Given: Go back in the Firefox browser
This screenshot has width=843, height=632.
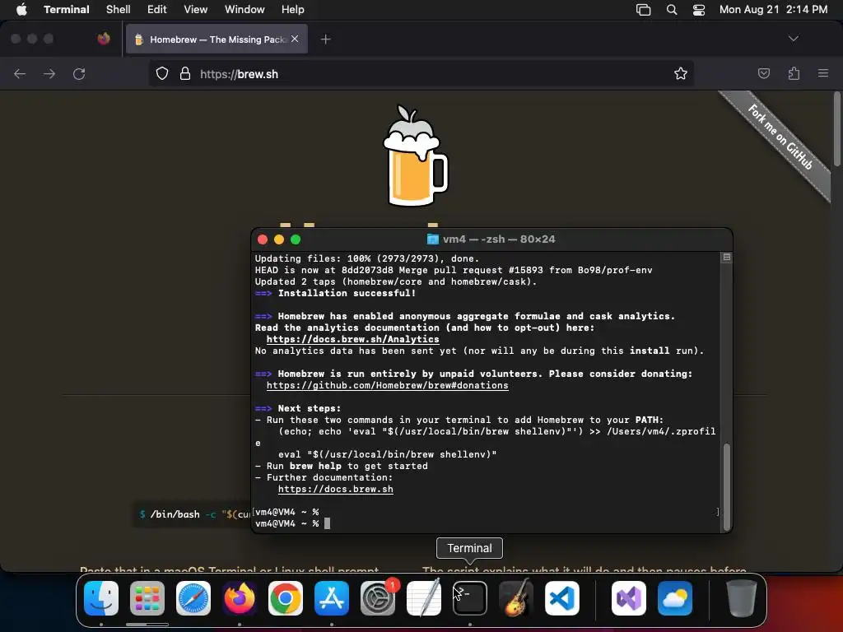Looking at the screenshot, I should point(20,73).
